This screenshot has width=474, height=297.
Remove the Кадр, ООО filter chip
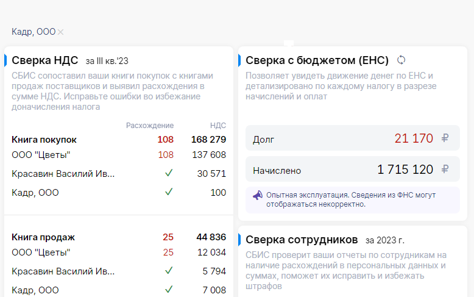click(x=60, y=32)
